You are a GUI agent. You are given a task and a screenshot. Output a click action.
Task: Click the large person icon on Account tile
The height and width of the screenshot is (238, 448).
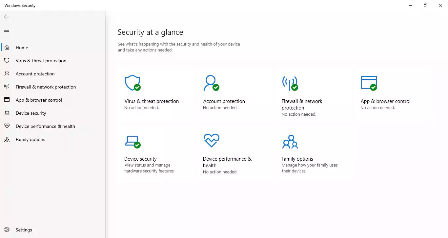(x=211, y=83)
